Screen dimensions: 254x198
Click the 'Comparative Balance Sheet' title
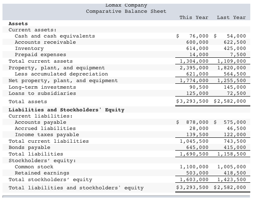[x=126, y=11]
